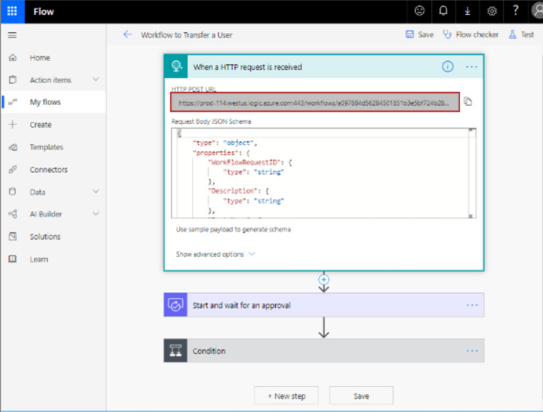Click the Solutions icon

pyautogui.click(x=13, y=236)
